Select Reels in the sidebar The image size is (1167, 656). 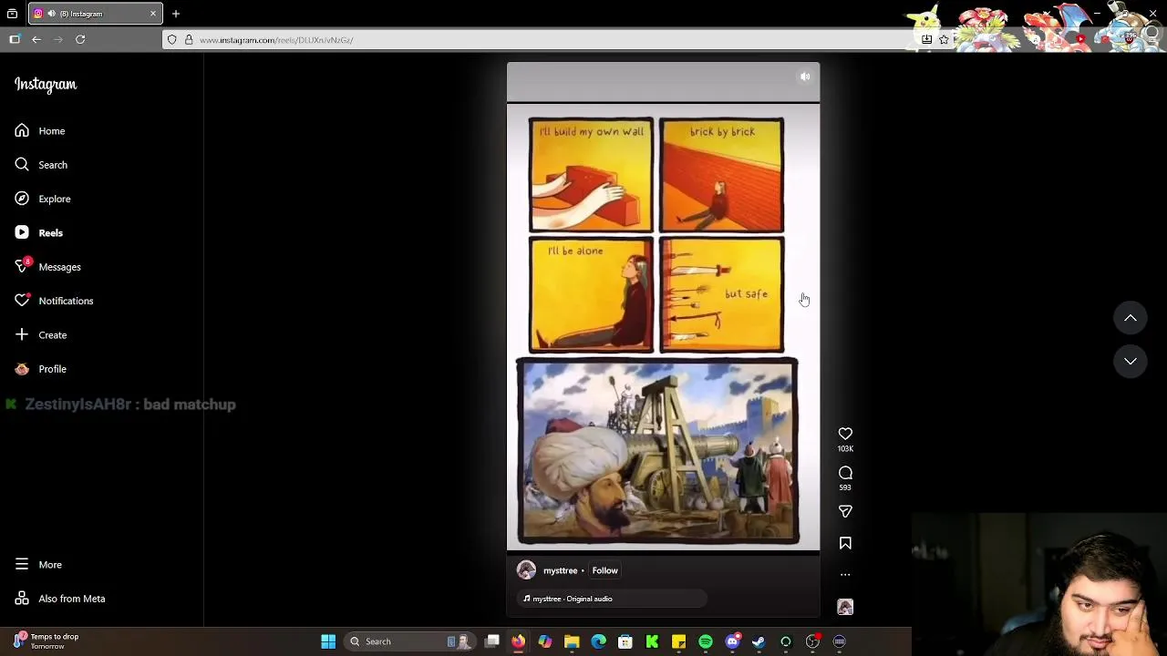pyautogui.click(x=39, y=233)
